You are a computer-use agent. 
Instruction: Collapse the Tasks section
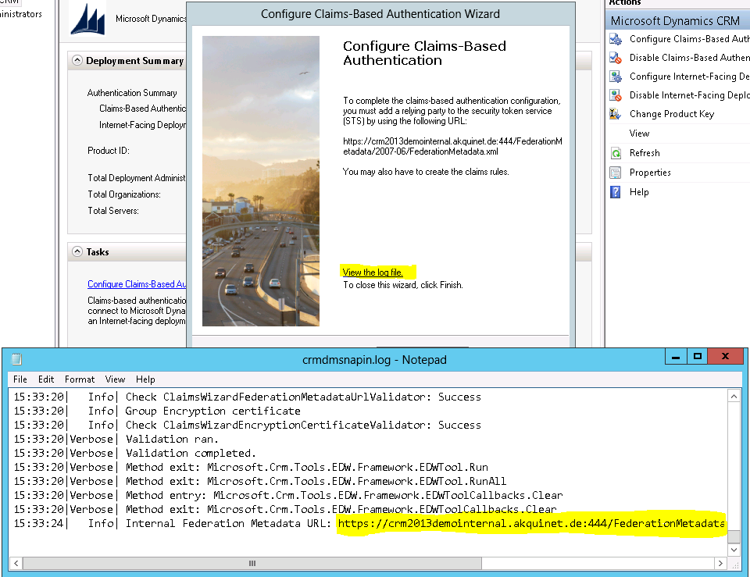[77, 251]
